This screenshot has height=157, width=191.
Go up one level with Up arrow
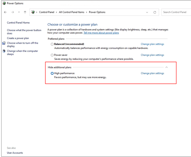coord(25,12)
